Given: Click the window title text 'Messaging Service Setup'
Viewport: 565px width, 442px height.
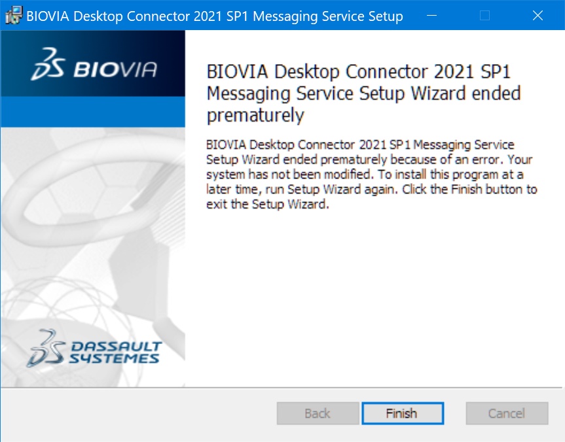Looking at the screenshot, I should tap(328, 16).
